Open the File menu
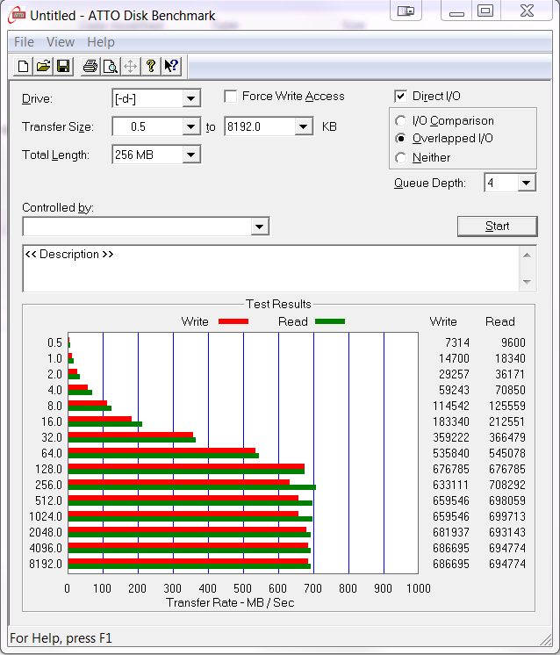 point(25,42)
